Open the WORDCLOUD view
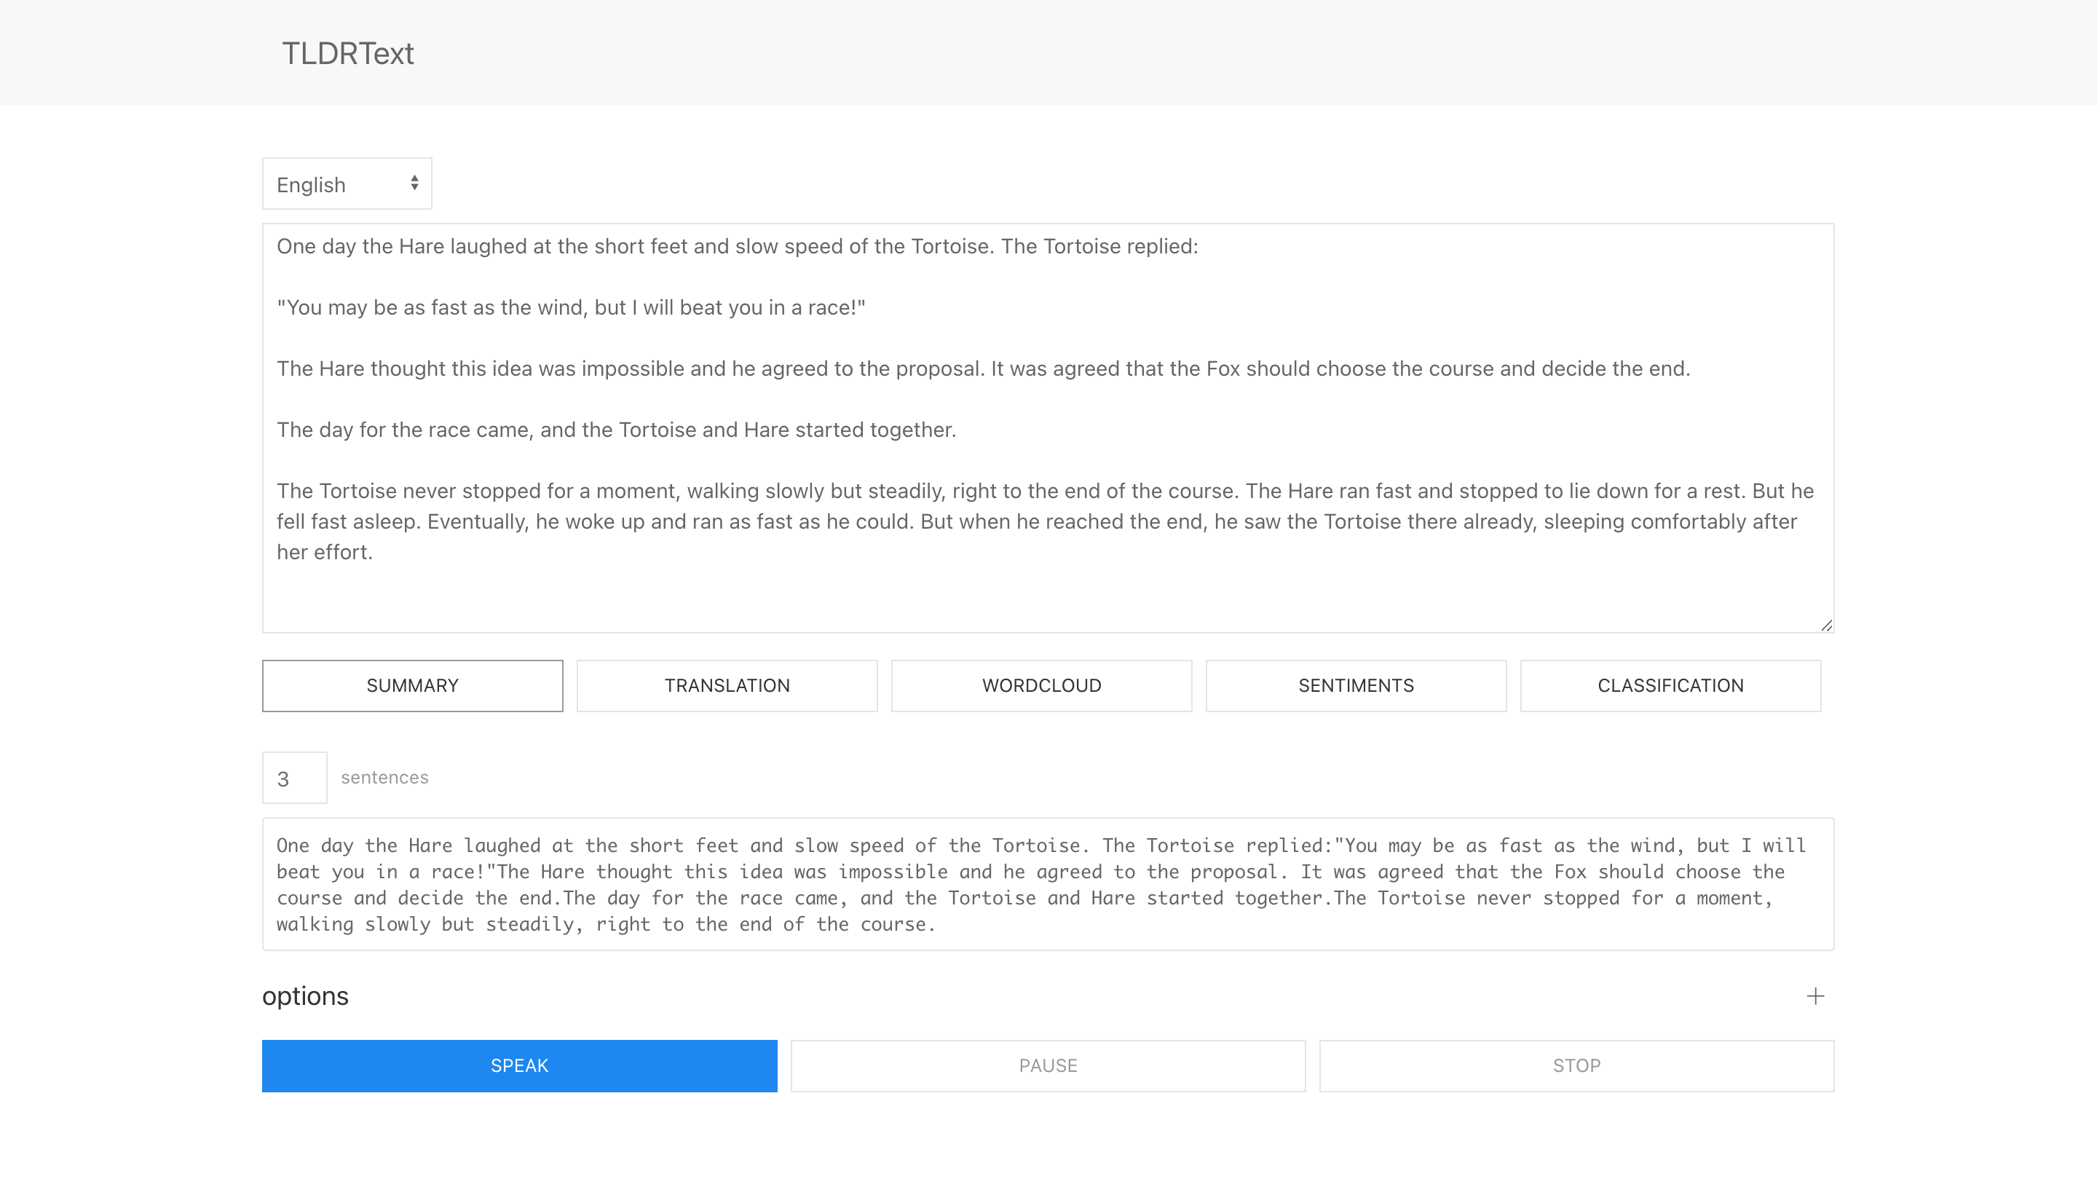This screenshot has width=2097, height=1195. pyautogui.click(x=1041, y=685)
